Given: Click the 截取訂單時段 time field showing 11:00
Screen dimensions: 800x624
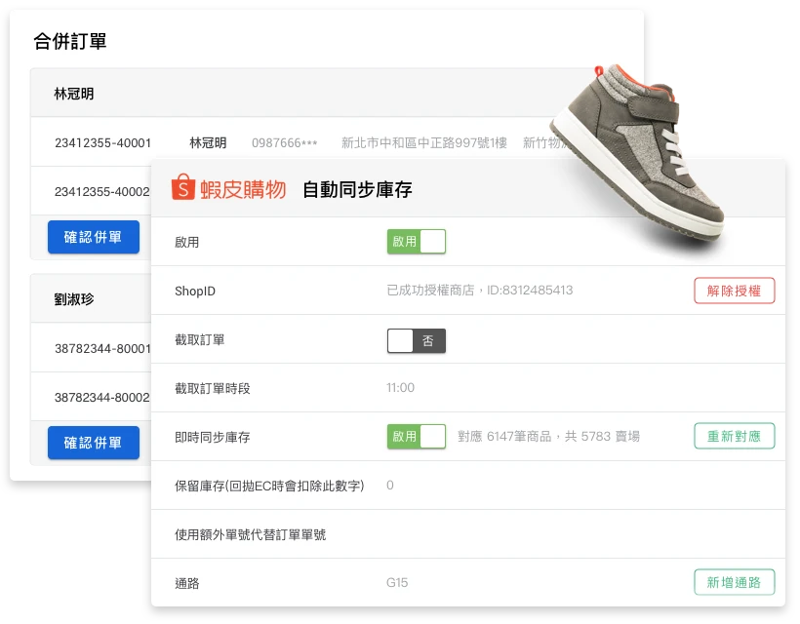Looking at the screenshot, I should pyautogui.click(x=403, y=387).
